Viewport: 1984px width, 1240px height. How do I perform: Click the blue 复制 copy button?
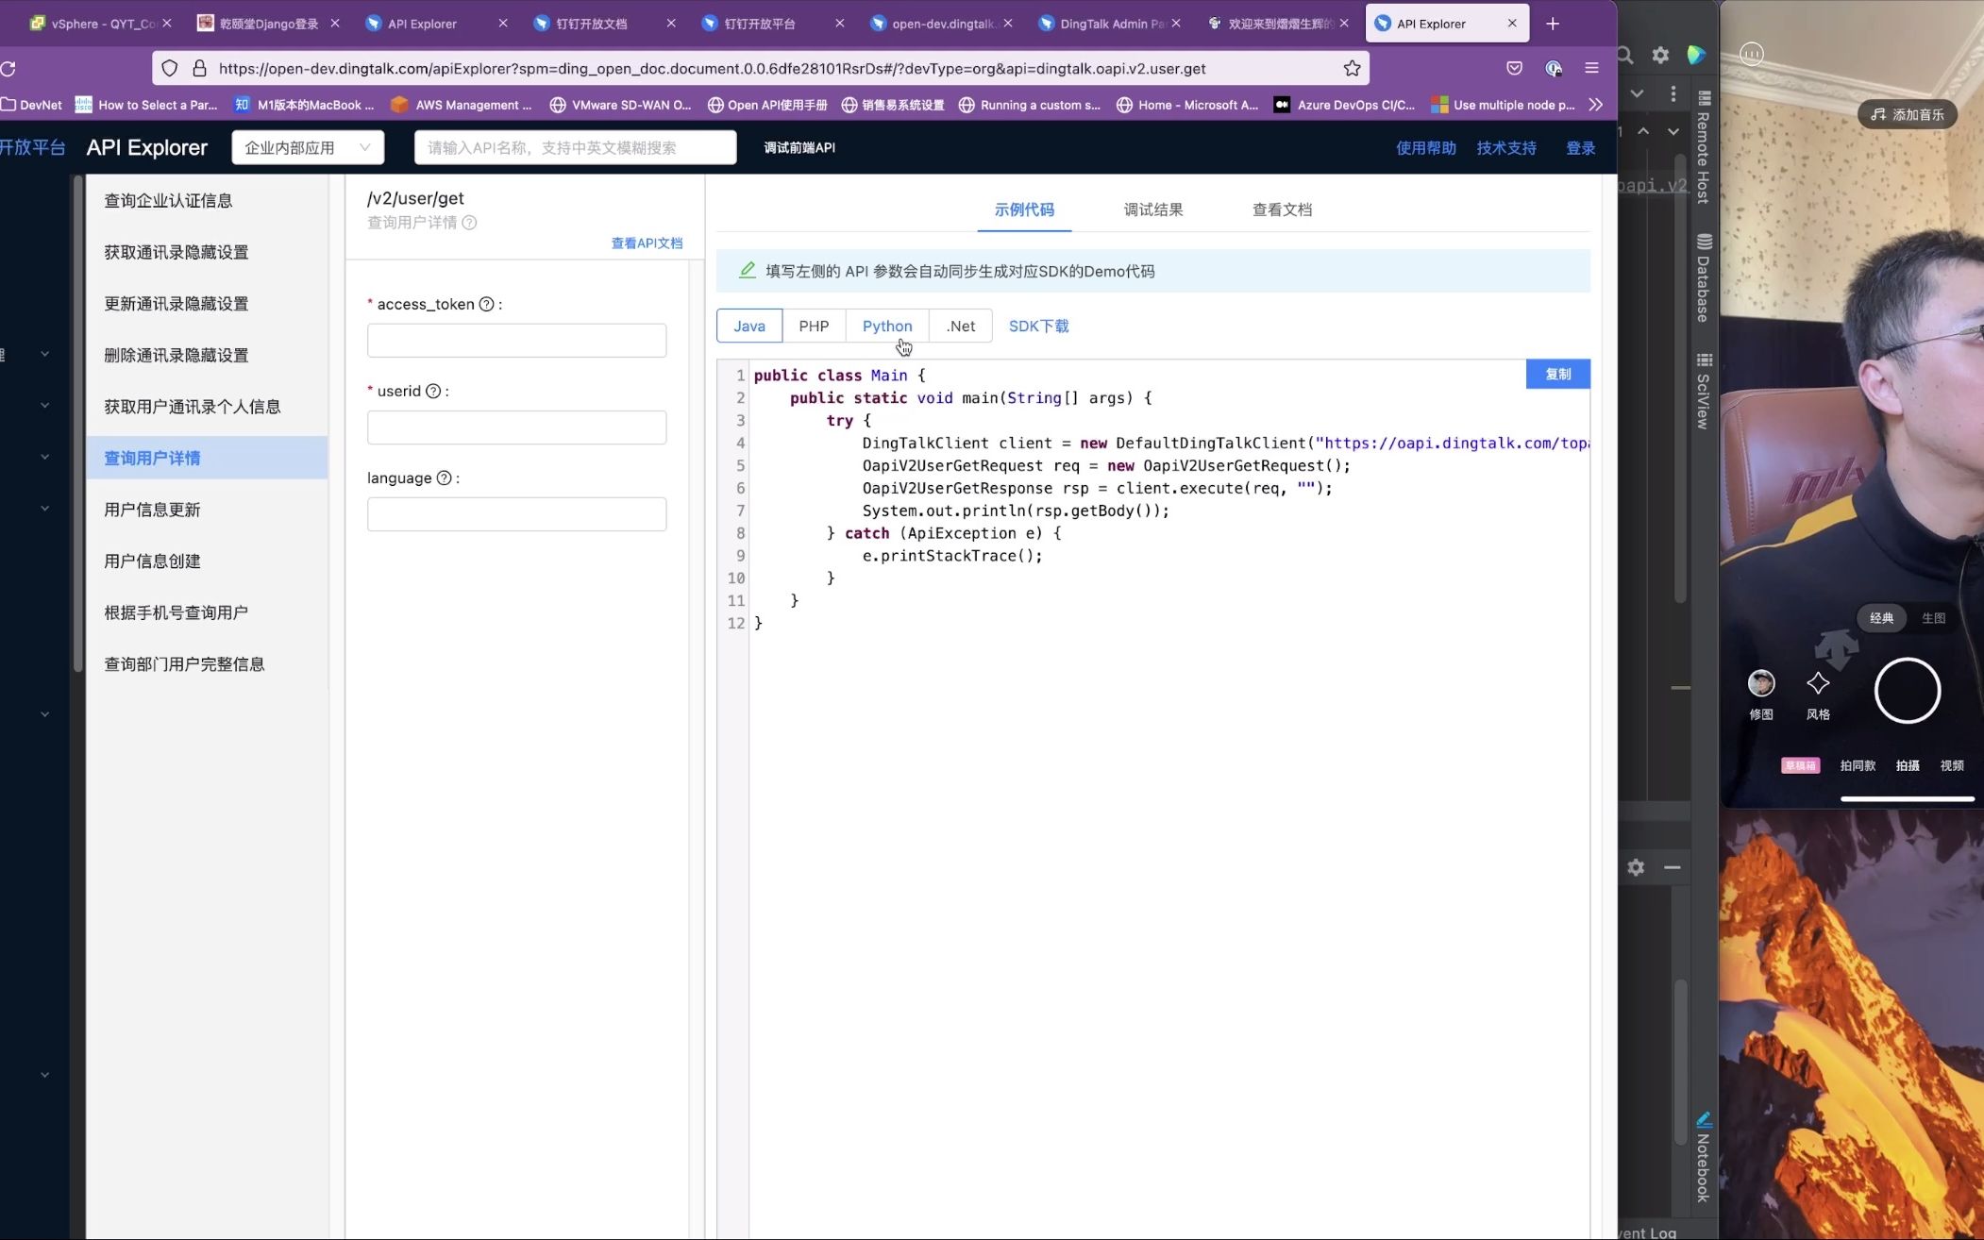click(x=1557, y=375)
